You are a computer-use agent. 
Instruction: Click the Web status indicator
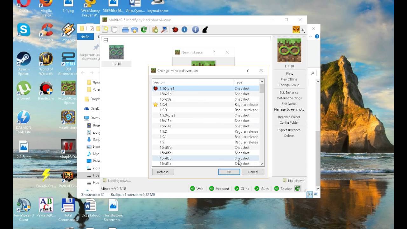(197, 189)
